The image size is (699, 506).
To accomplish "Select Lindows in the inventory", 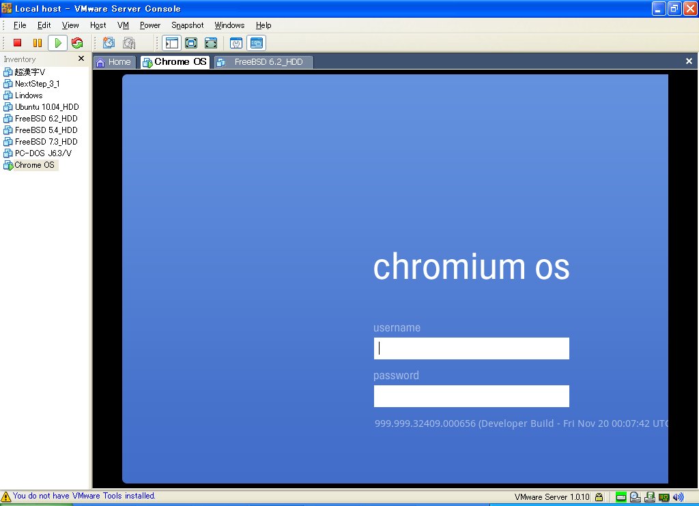I will 23,95.
